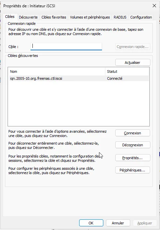
Task: Click the Déconnexion button
Action: click(x=133, y=145)
